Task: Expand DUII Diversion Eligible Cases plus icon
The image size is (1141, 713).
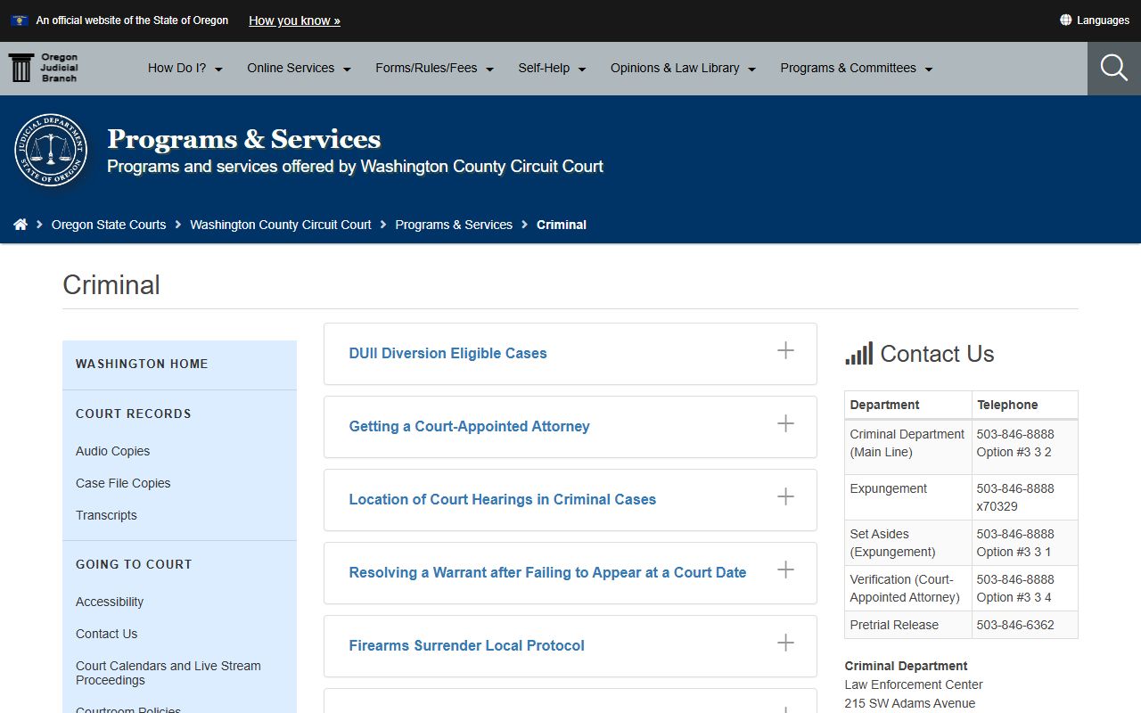Action: 785,350
